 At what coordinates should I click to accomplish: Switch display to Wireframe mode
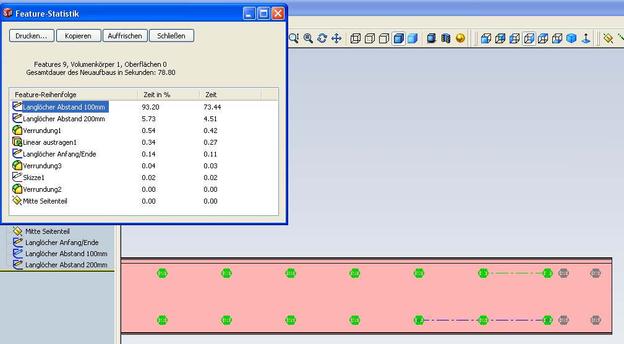356,38
